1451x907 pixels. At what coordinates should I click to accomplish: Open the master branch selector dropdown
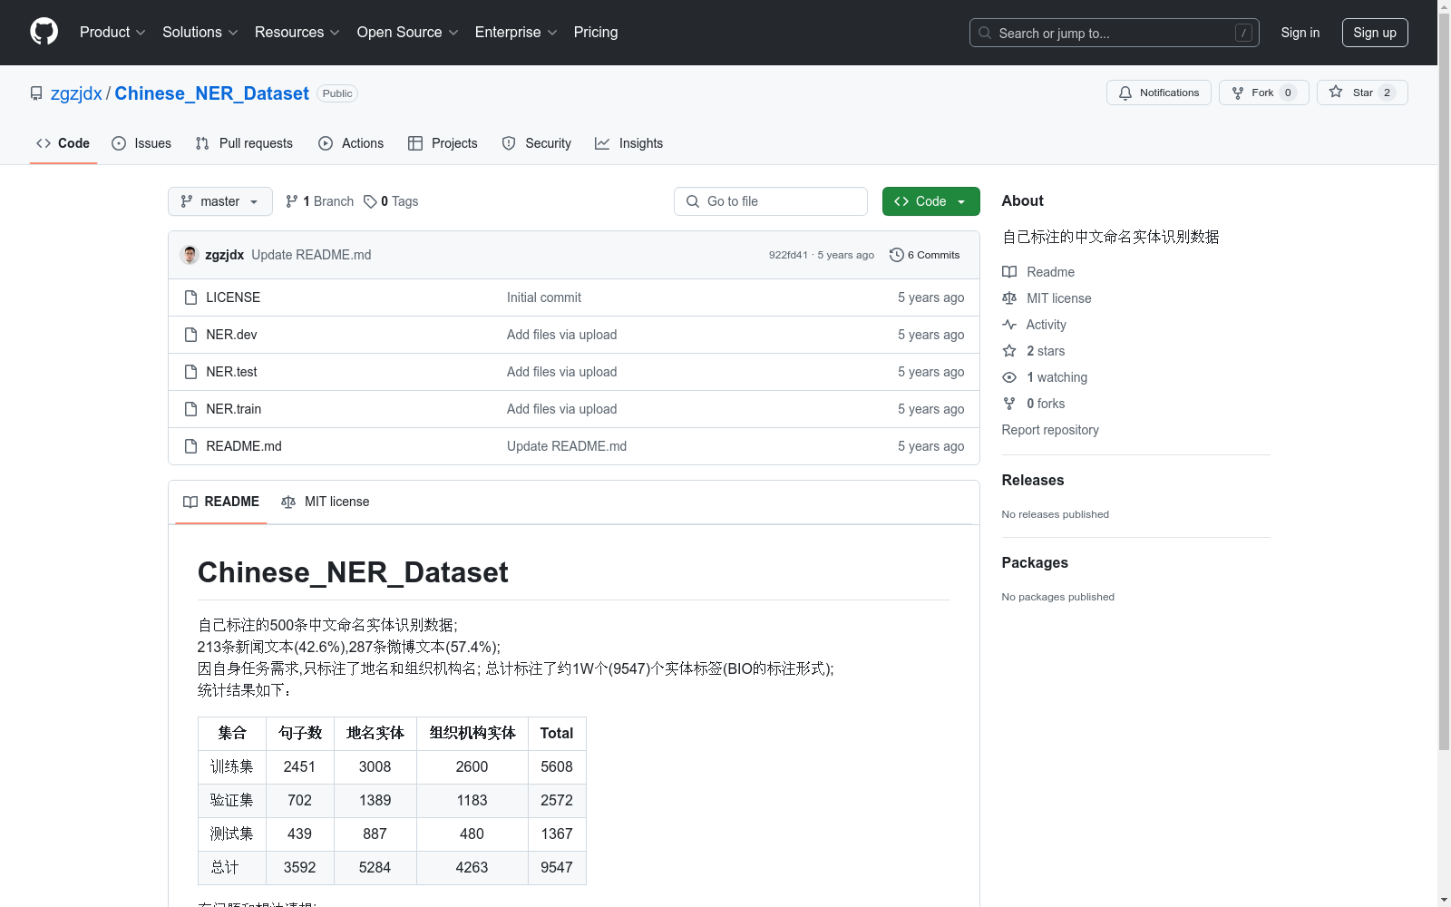coord(220,201)
